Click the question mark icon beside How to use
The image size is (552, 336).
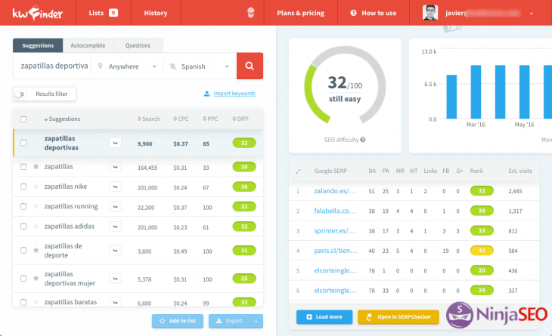tap(353, 13)
